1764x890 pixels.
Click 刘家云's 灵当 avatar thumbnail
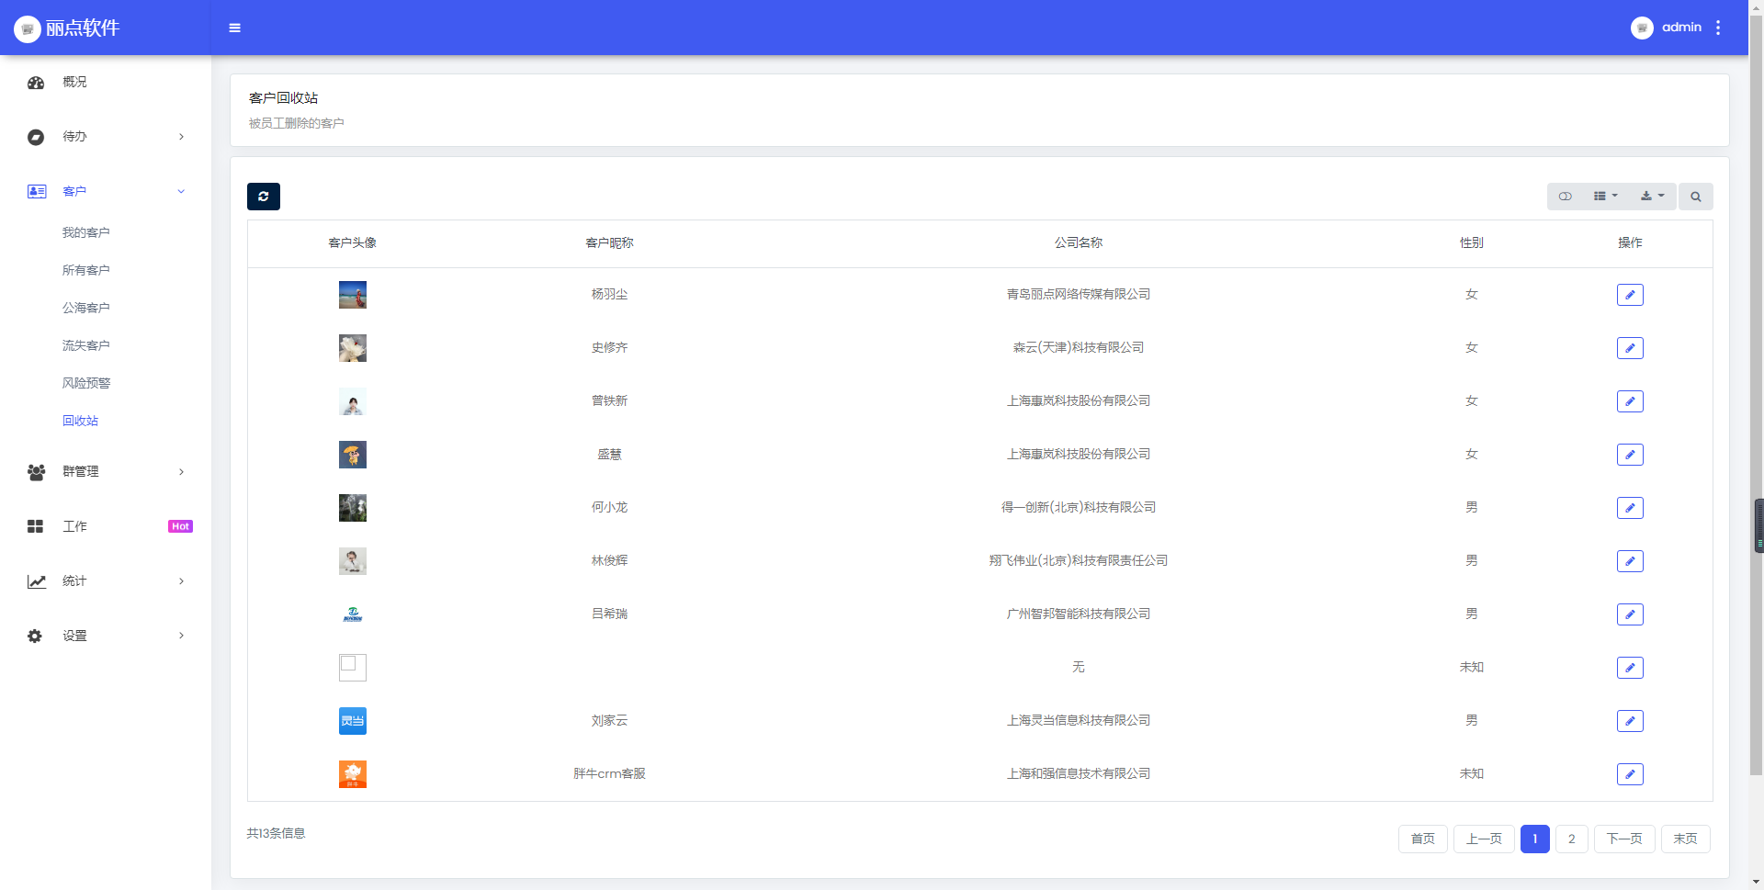(353, 721)
